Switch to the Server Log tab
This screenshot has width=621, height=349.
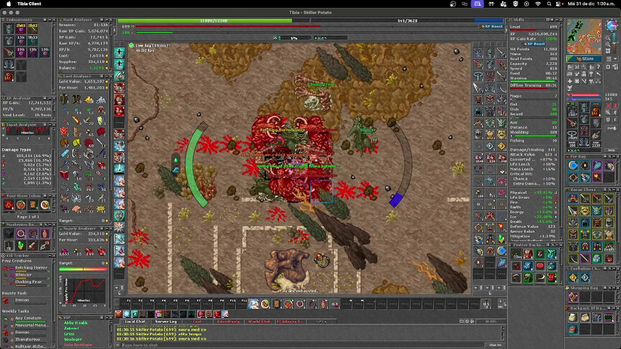[166, 321]
